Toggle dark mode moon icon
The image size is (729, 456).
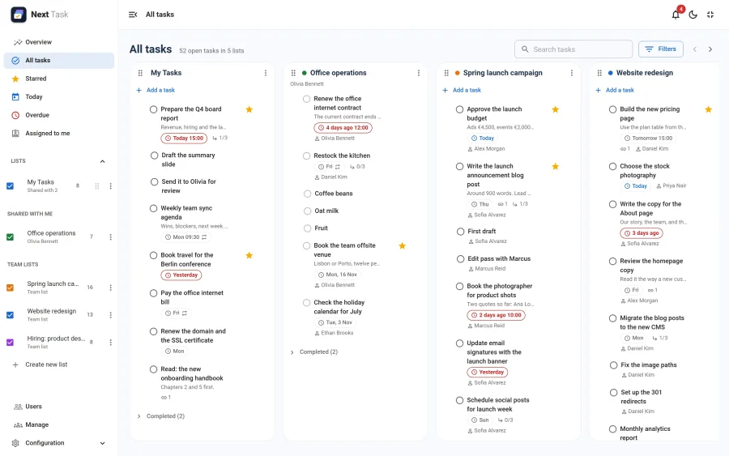[693, 15]
